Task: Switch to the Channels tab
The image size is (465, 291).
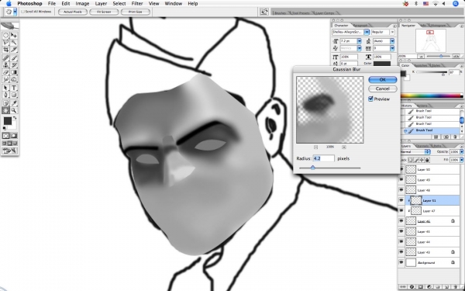Action: click(422, 146)
